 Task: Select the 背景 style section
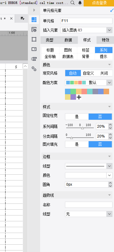pyautogui.click(x=86, y=56)
